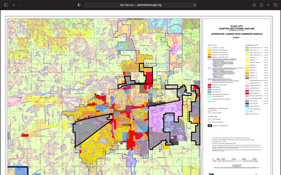Click the black Green Tech Corridor legend symbol
The image size is (281, 175).
coord(209,126)
